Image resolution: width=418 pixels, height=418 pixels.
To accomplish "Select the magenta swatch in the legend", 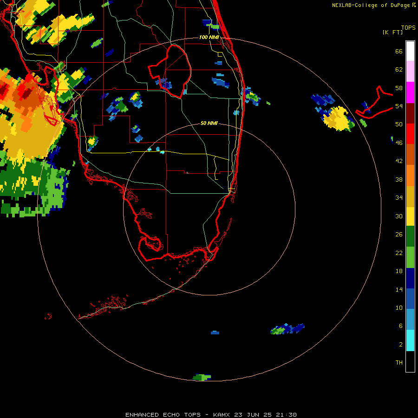I will coord(410,92).
